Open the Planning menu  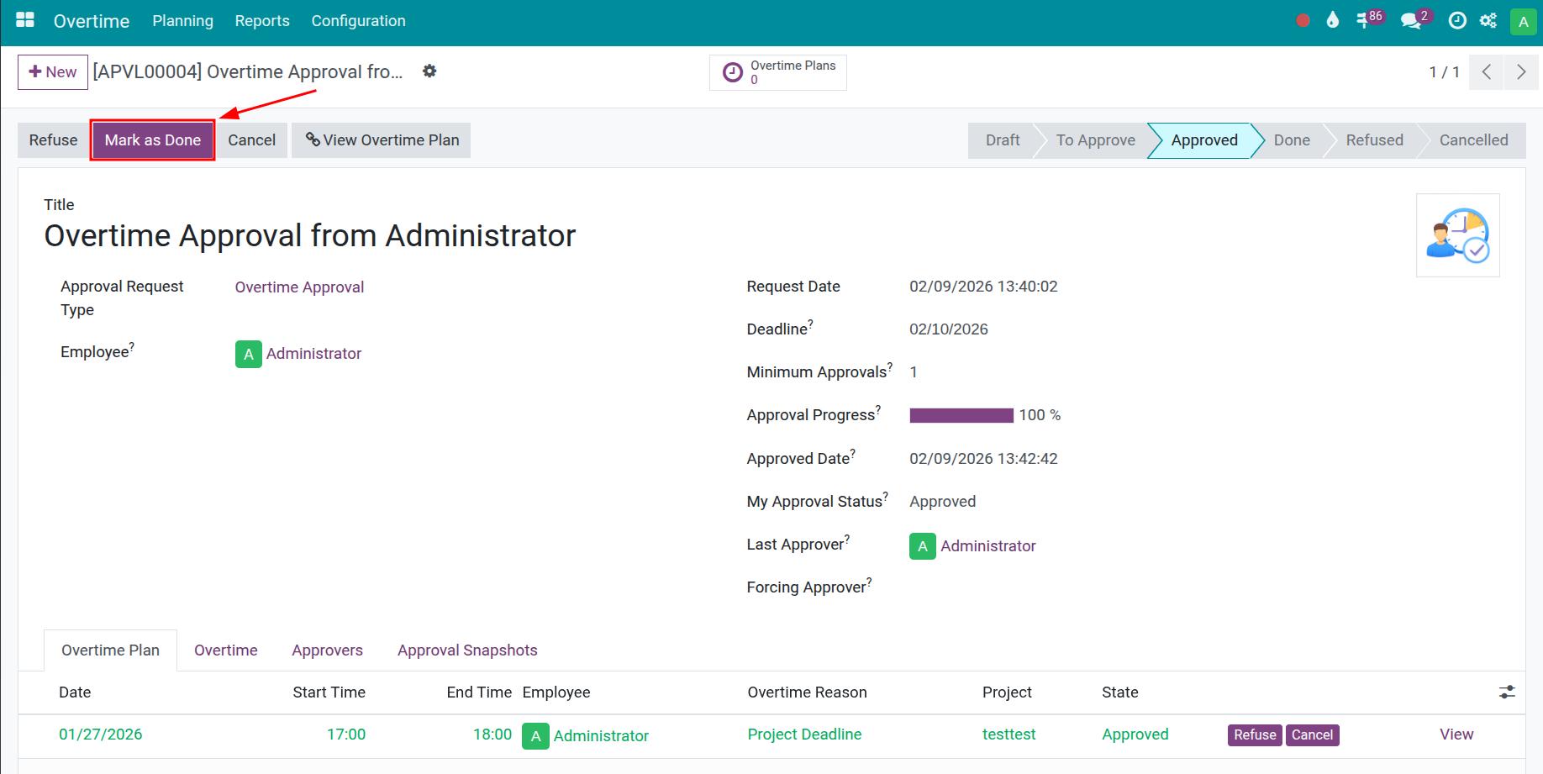[182, 21]
